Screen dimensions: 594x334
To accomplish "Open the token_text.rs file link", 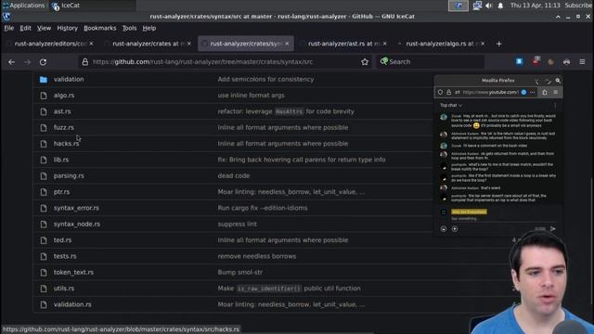I will 73,272.
